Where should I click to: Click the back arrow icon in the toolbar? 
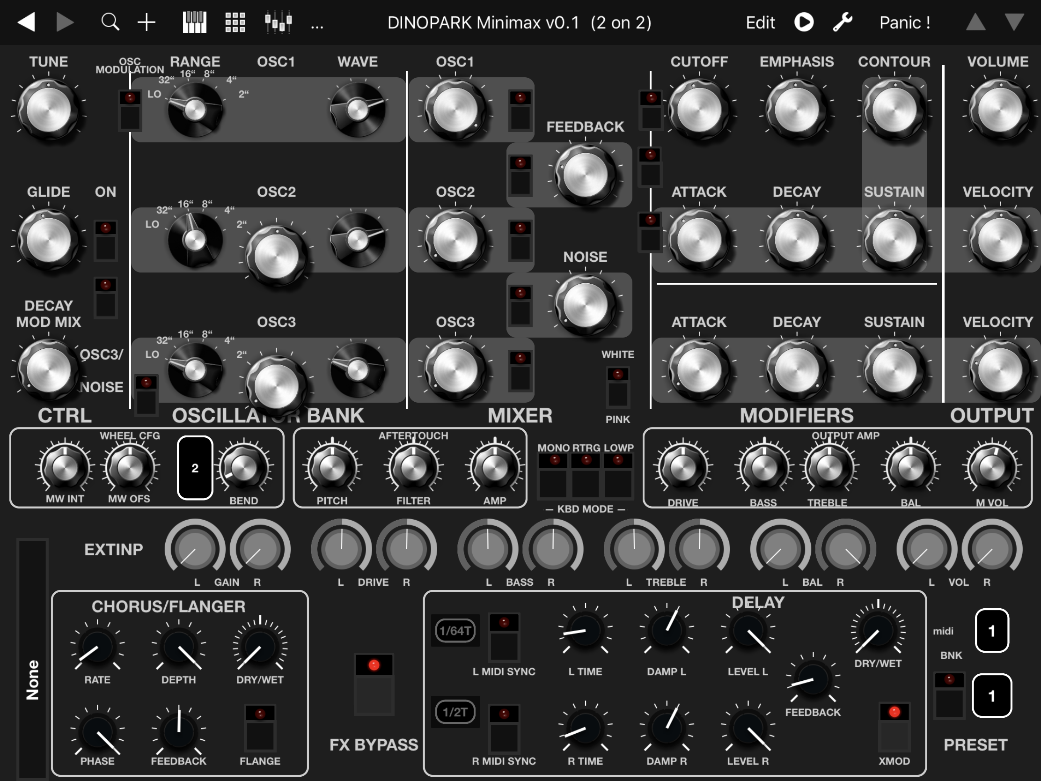(x=27, y=22)
